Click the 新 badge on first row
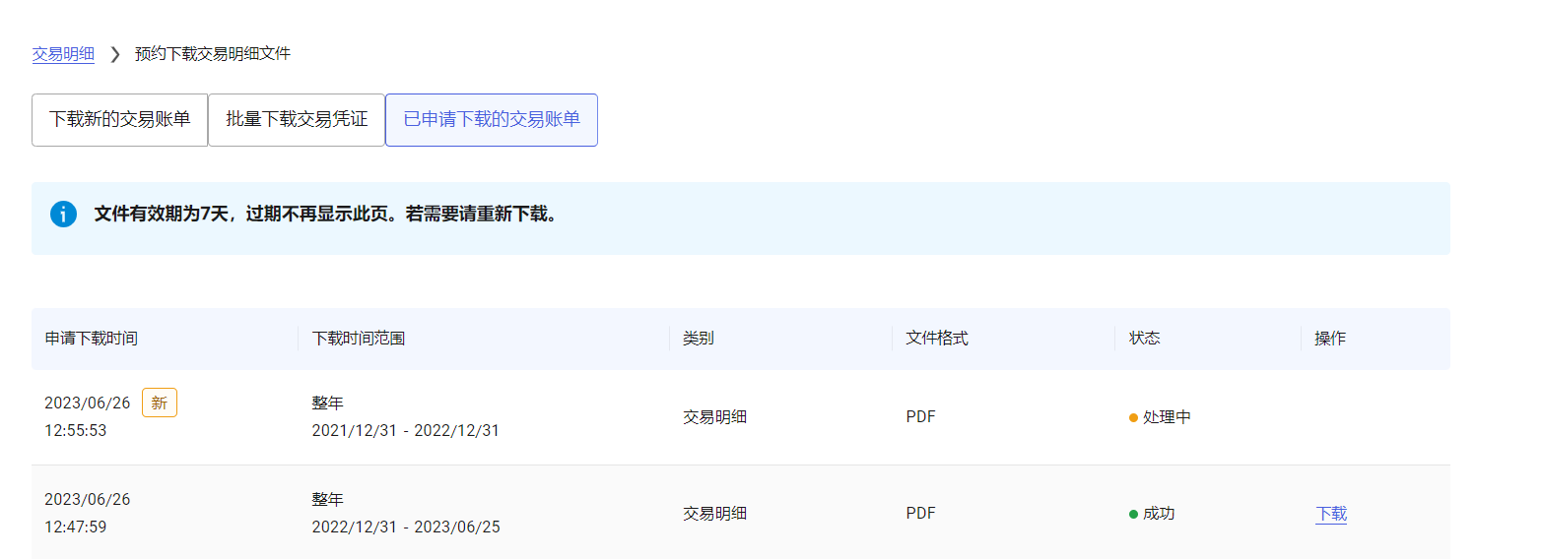Screen dimensions: 1543x559 (x=160, y=403)
